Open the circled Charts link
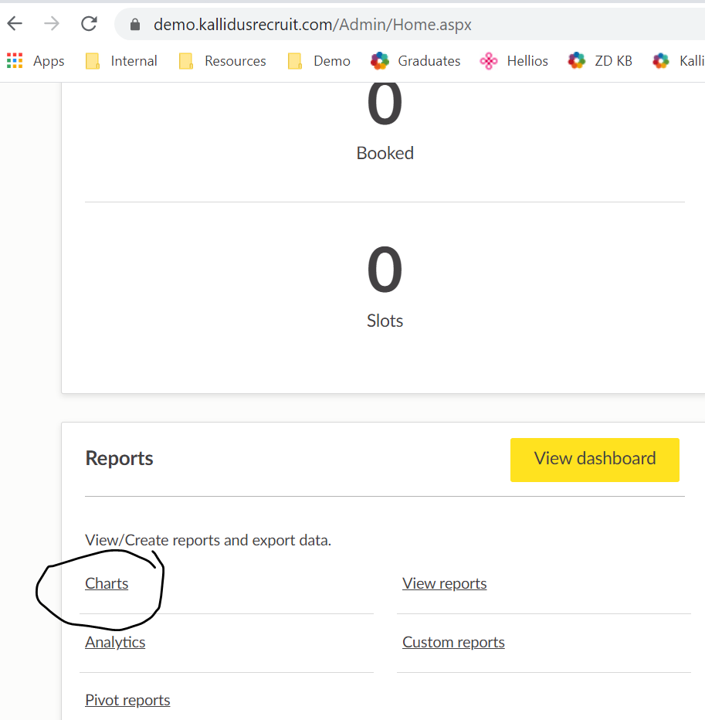 pyautogui.click(x=107, y=583)
